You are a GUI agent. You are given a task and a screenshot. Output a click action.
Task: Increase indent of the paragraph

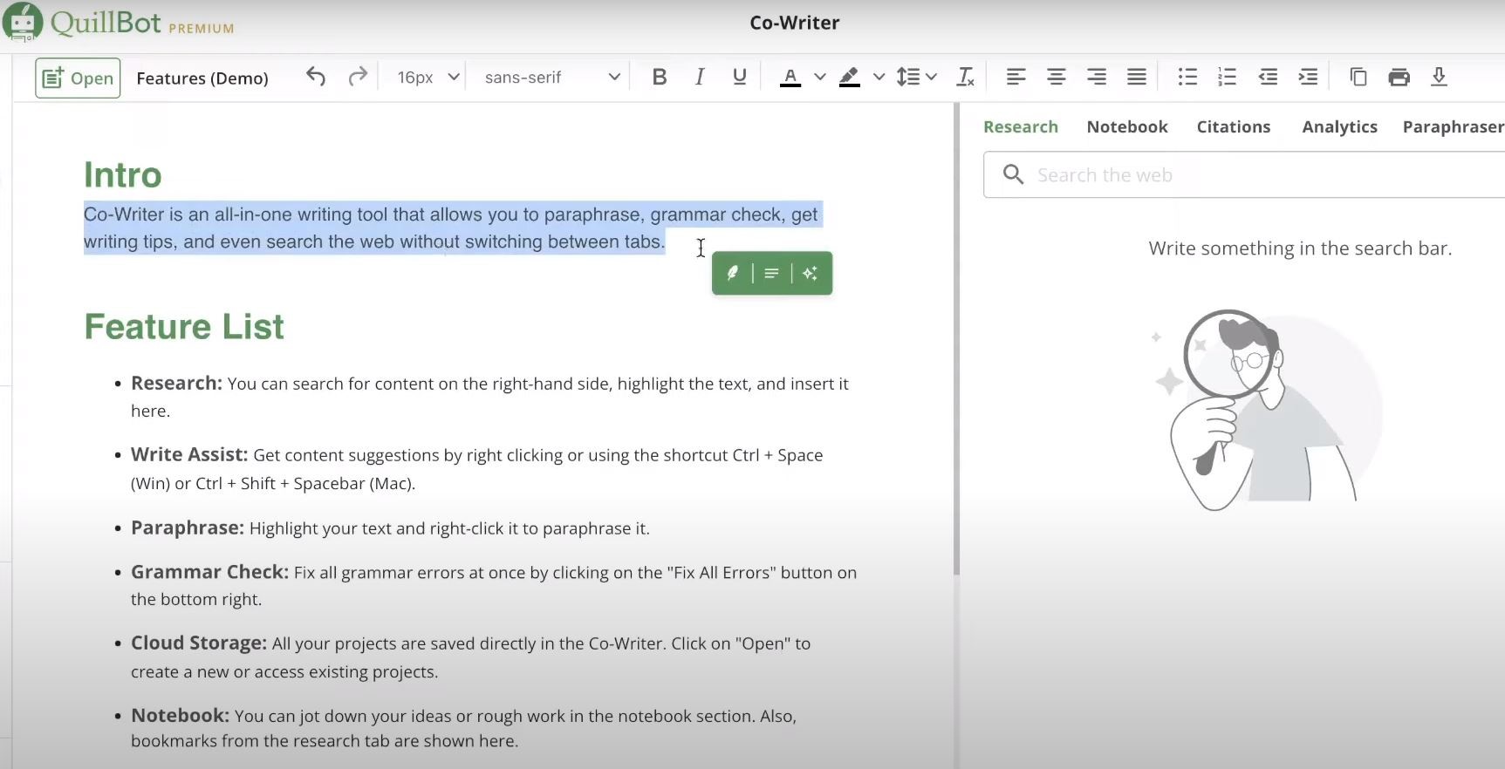click(1308, 78)
